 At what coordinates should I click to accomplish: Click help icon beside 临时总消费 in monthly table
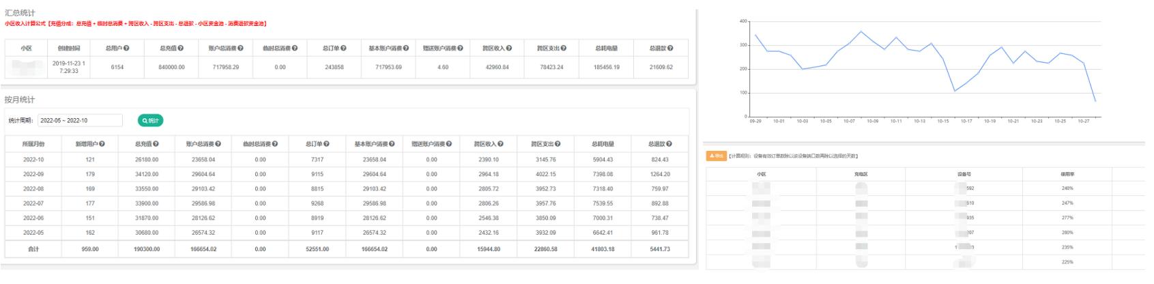(x=275, y=144)
